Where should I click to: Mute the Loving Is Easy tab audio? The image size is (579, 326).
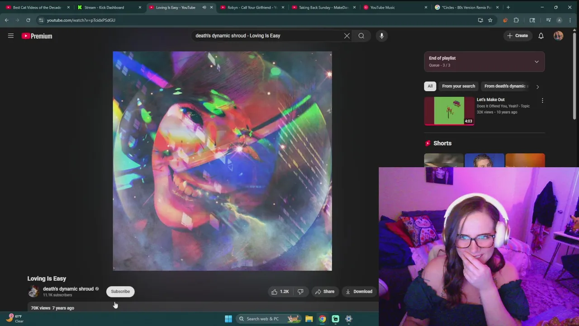tap(204, 7)
